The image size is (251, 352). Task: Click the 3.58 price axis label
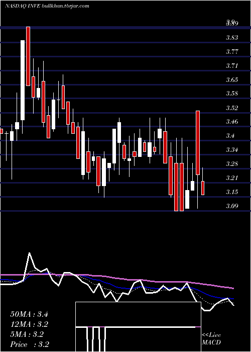[232, 94]
